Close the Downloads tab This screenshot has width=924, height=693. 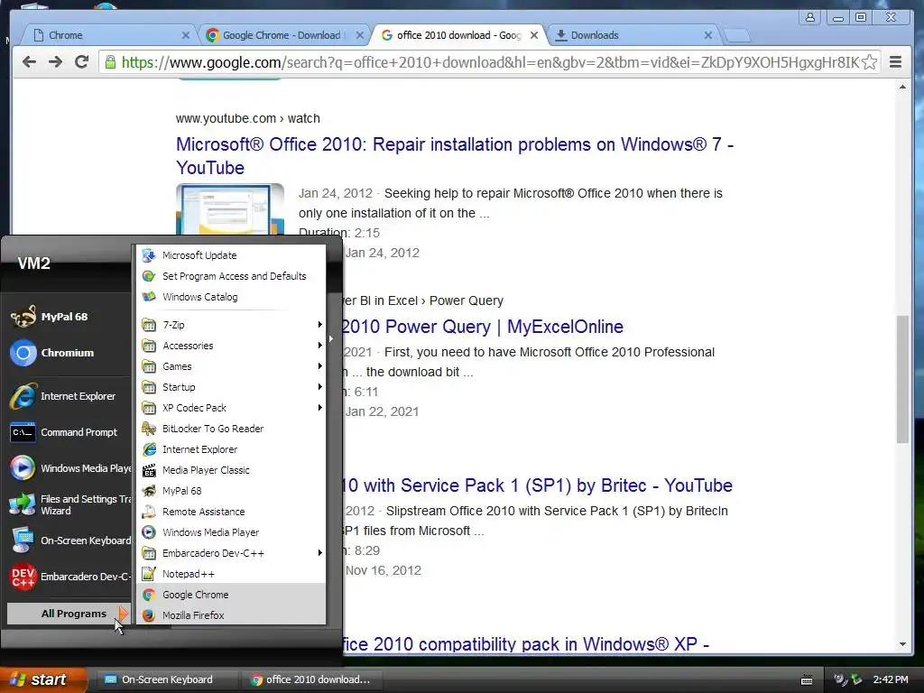coord(707,35)
